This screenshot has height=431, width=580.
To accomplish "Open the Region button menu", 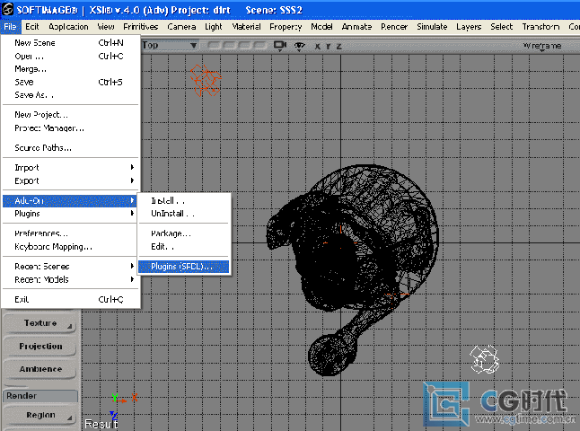I will coord(40,415).
